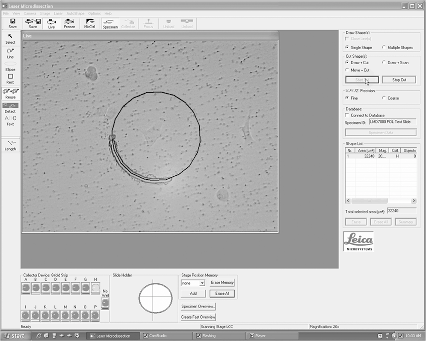The image size is (426, 341).
Task: Click the Shape List horizontal scrollbar thumb
Action: click(369, 201)
